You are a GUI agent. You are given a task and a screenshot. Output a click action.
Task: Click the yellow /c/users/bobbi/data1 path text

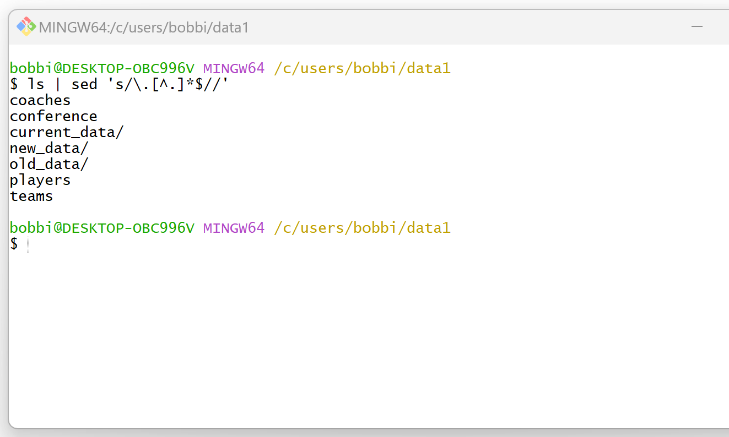point(362,68)
